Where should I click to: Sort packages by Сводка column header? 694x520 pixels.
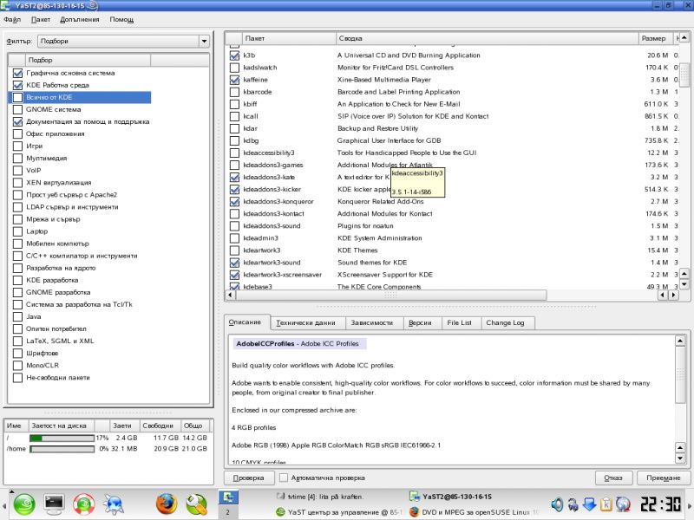487,38
